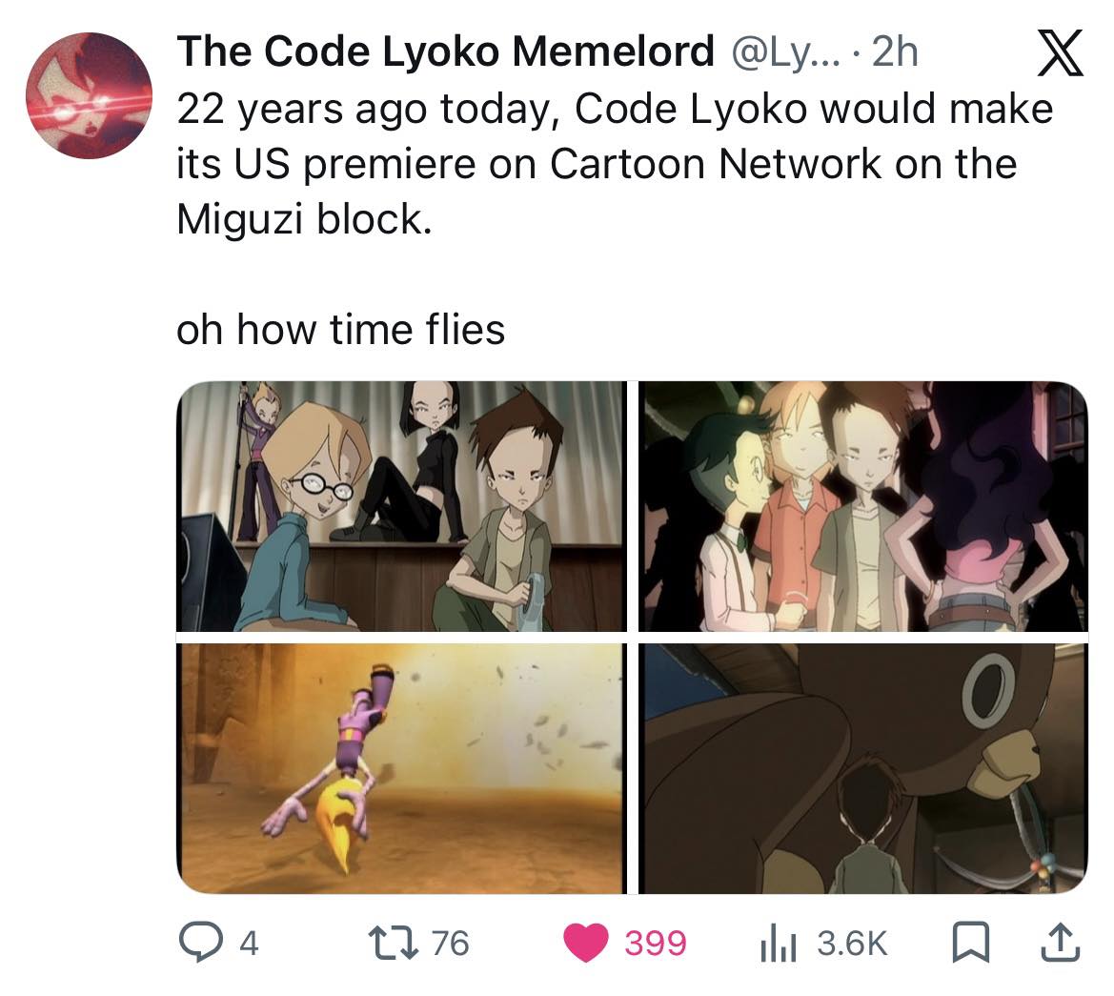Click the X logo icon

coord(1060,52)
